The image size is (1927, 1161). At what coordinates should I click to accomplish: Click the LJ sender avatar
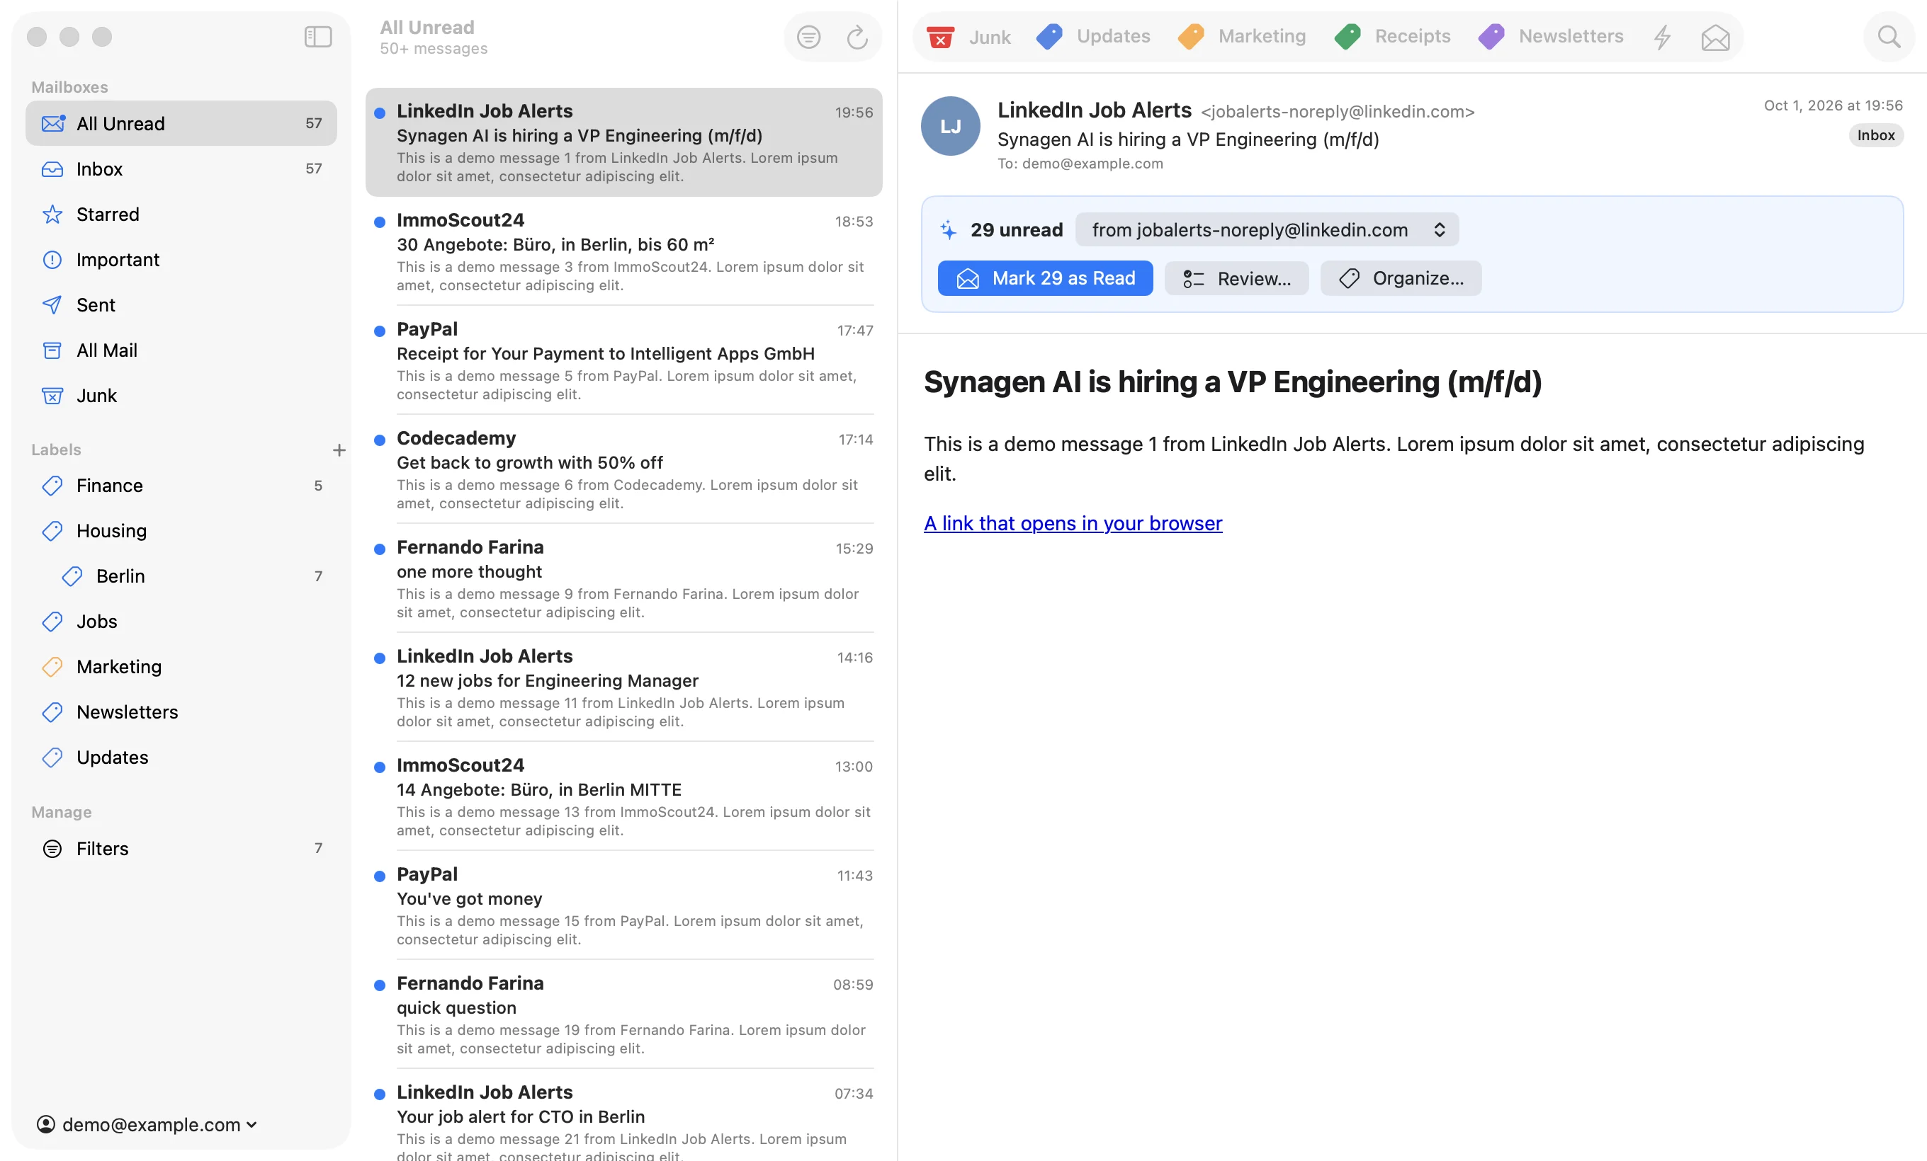click(950, 127)
